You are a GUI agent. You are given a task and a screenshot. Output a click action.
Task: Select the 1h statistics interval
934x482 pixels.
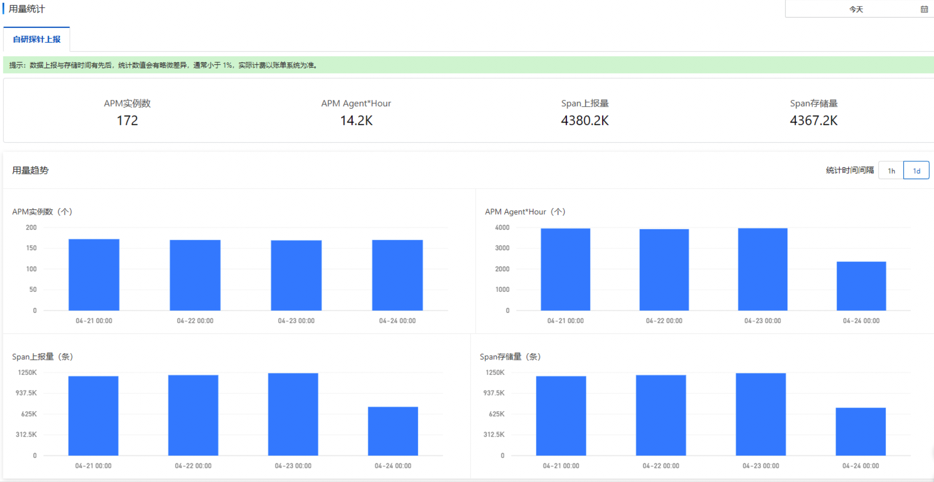pos(891,170)
